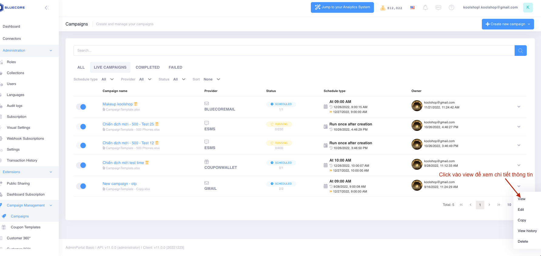541x256 pixels.
Task: Switch to the COMPLETED tab
Action: click(147, 67)
